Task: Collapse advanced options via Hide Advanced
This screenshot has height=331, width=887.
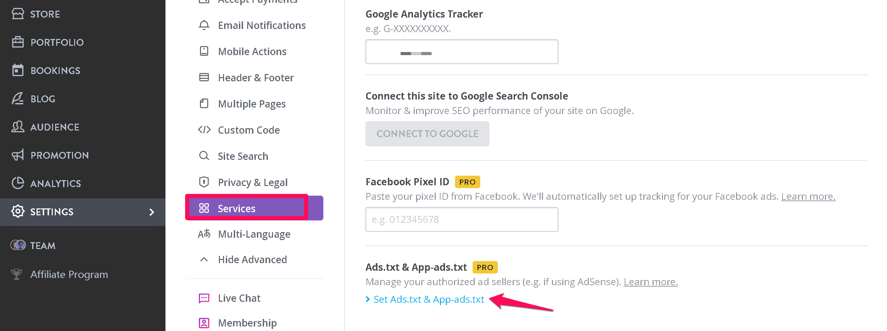Action: 252,259
